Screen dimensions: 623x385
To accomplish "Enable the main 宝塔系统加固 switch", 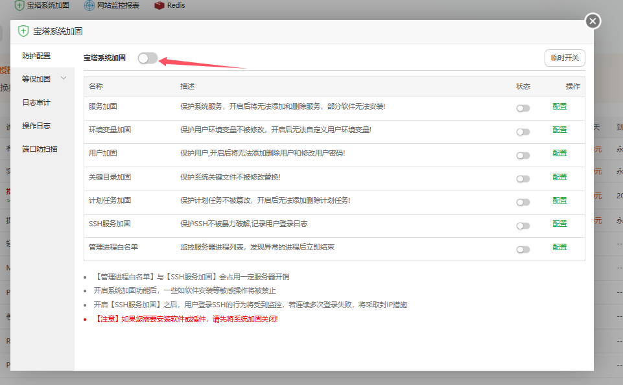I will [x=147, y=58].
